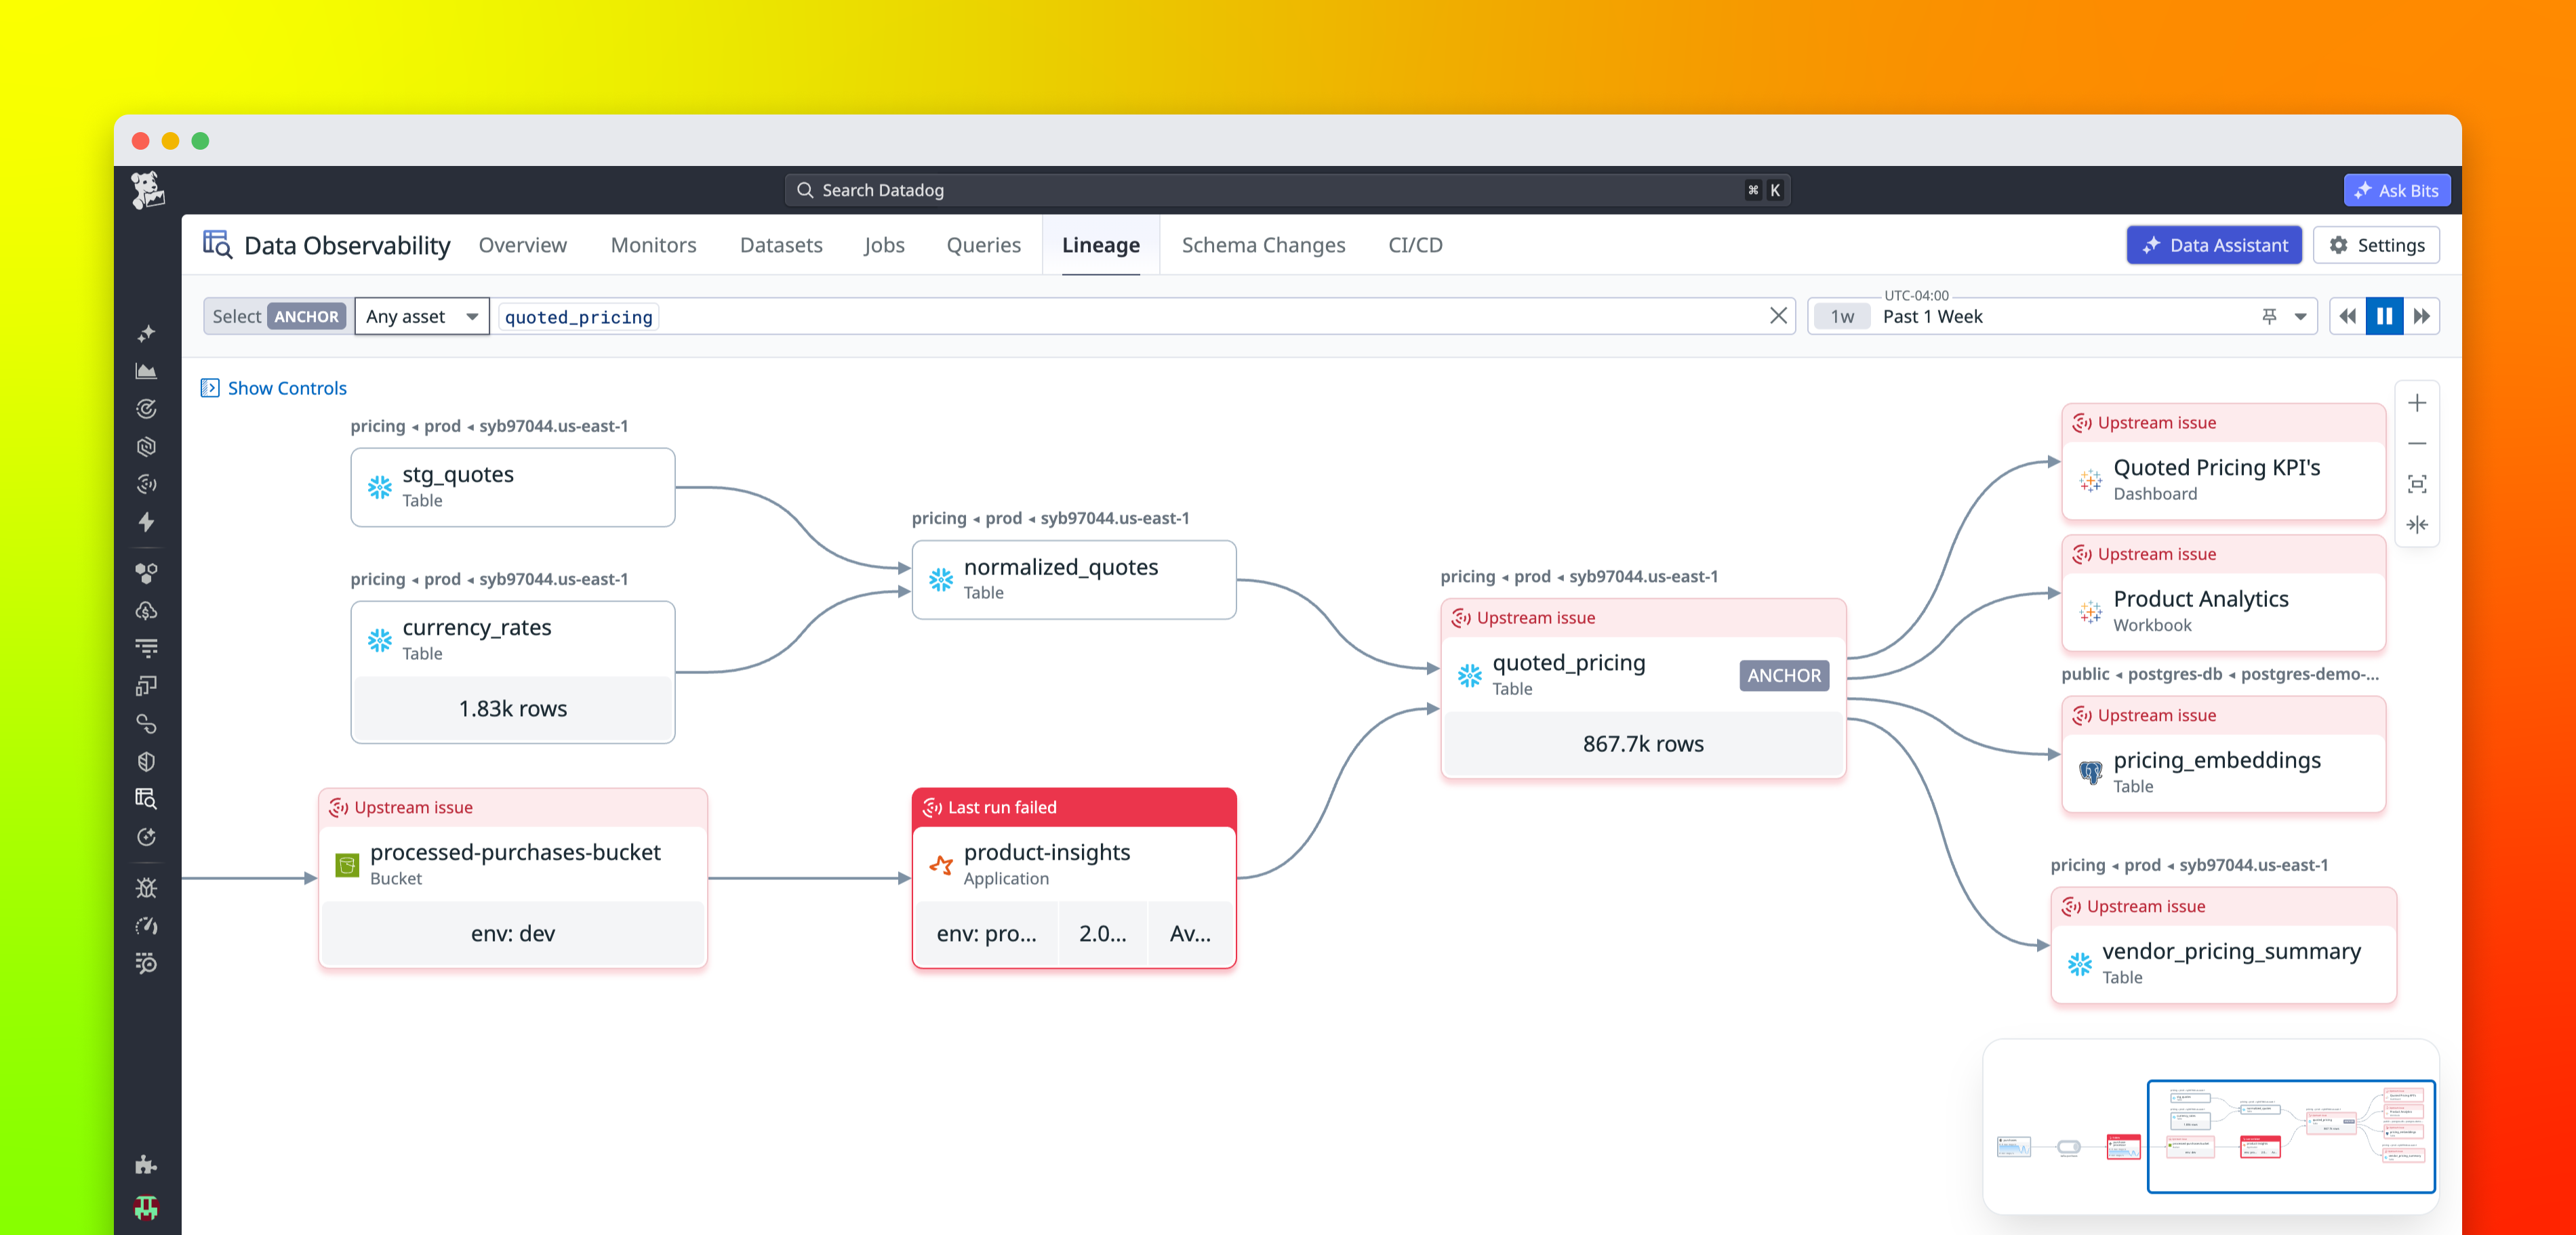Screen dimensions: 2576x1235
Task: Open the Schema Changes tab
Action: (x=1263, y=245)
